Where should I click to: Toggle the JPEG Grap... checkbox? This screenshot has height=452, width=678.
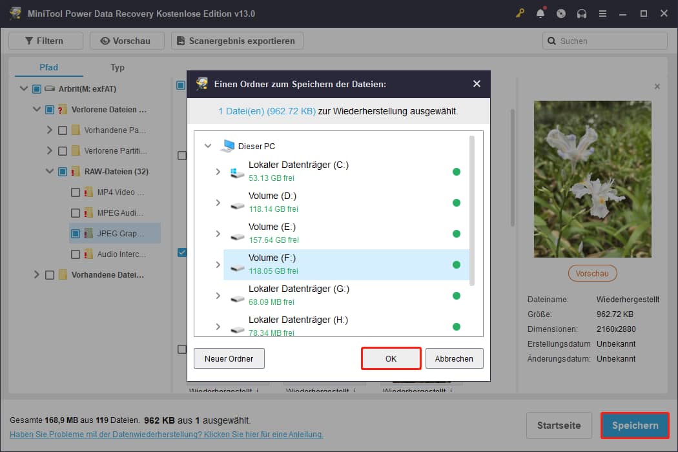pyautogui.click(x=76, y=234)
